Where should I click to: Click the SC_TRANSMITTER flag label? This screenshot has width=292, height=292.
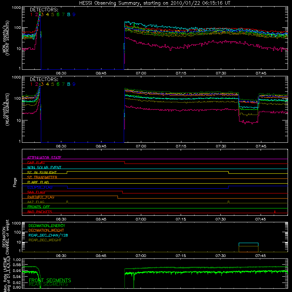42,177
